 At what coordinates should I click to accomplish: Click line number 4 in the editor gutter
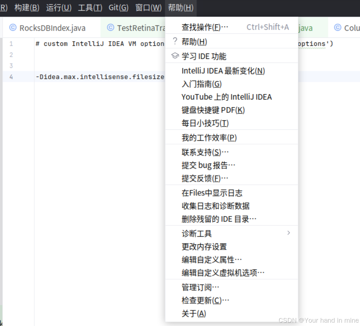coord(11,77)
